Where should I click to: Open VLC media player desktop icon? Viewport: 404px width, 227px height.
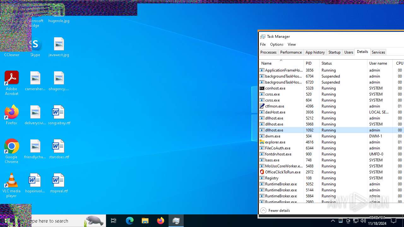click(12, 185)
